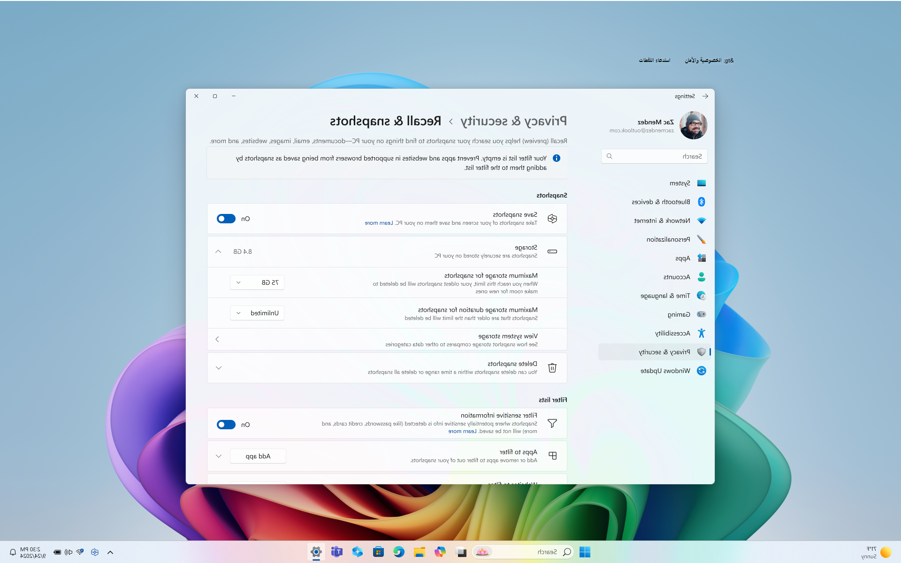Screen dimensions: 901x563
Task: Select Bluetooth & devices in the sidebar
Action: tap(655, 202)
